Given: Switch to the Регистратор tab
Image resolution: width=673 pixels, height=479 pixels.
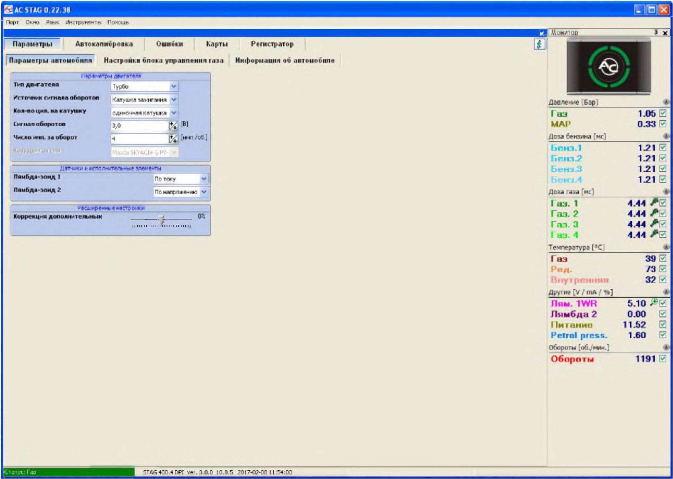Looking at the screenshot, I should (x=272, y=44).
